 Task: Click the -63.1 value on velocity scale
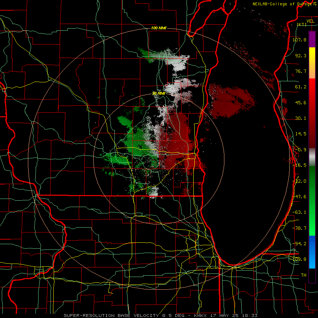(x=299, y=212)
